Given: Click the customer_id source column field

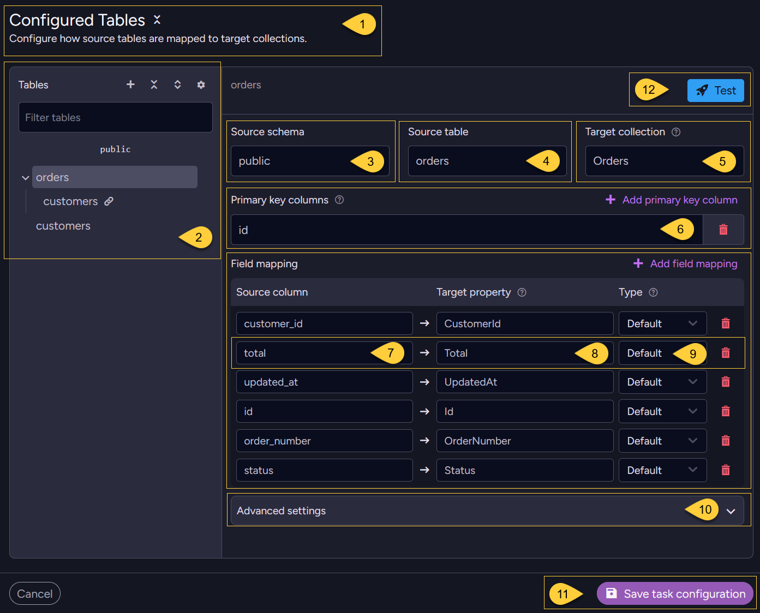Looking at the screenshot, I should (x=325, y=323).
